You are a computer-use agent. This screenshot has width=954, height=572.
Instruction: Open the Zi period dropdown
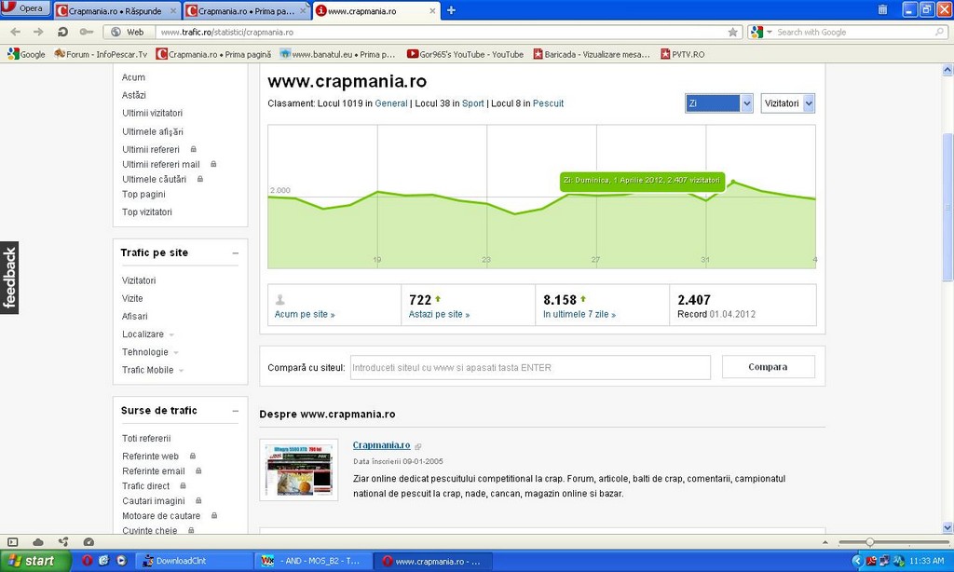point(720,103)
